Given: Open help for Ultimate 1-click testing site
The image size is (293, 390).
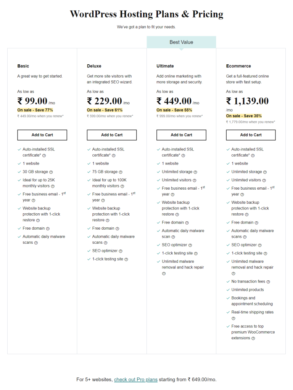Looking at the screenshot, I should point(196,253).
